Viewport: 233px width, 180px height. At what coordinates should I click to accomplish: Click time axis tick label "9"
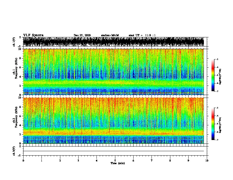[188, 161]
